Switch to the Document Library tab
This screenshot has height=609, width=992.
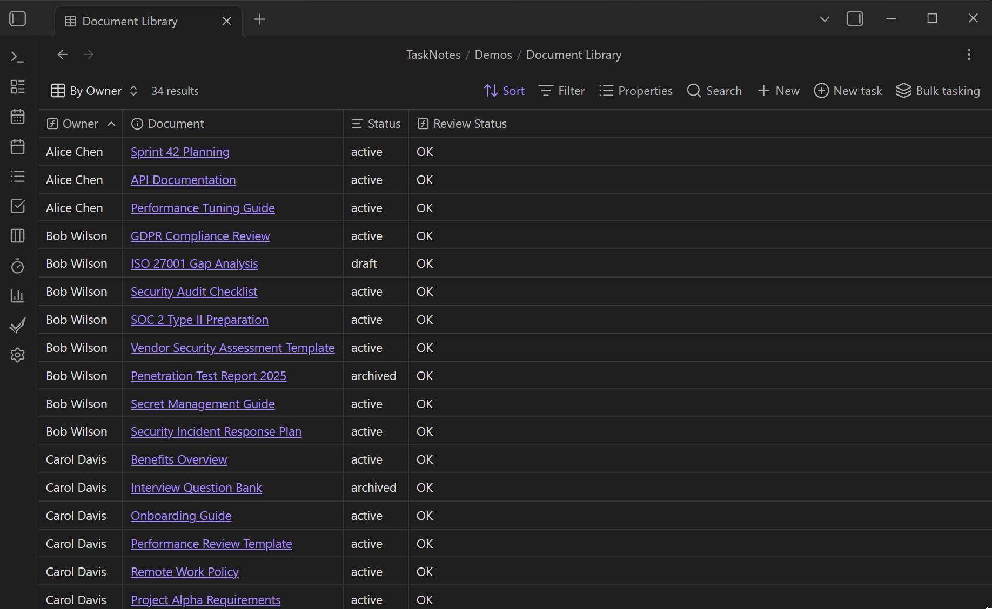pyautogui.click(x=130, y=21)
